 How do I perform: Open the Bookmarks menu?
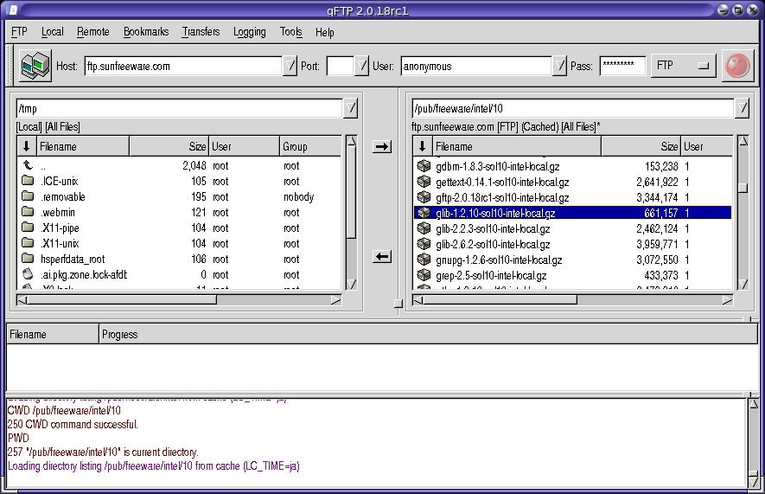[146, 32]
